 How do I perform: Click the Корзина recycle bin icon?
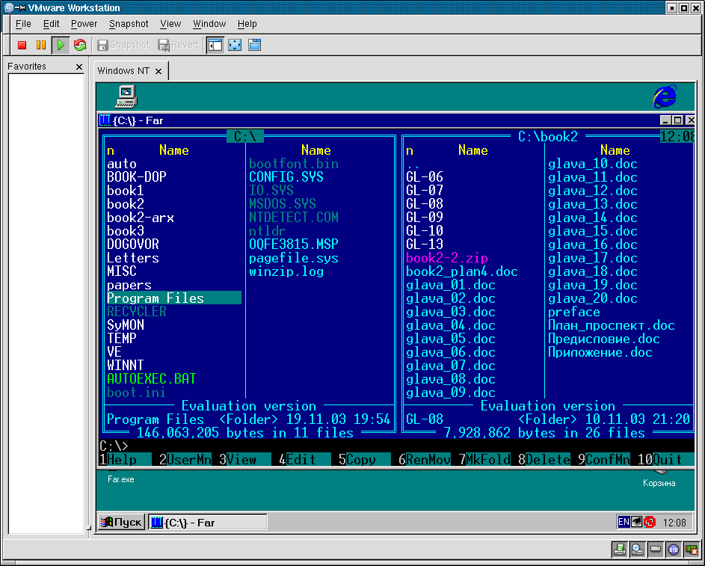(659, 479)
